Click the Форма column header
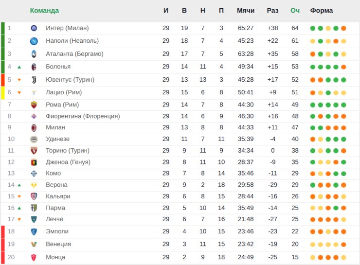Screen dimensions: 360x265 click(322, 11)
